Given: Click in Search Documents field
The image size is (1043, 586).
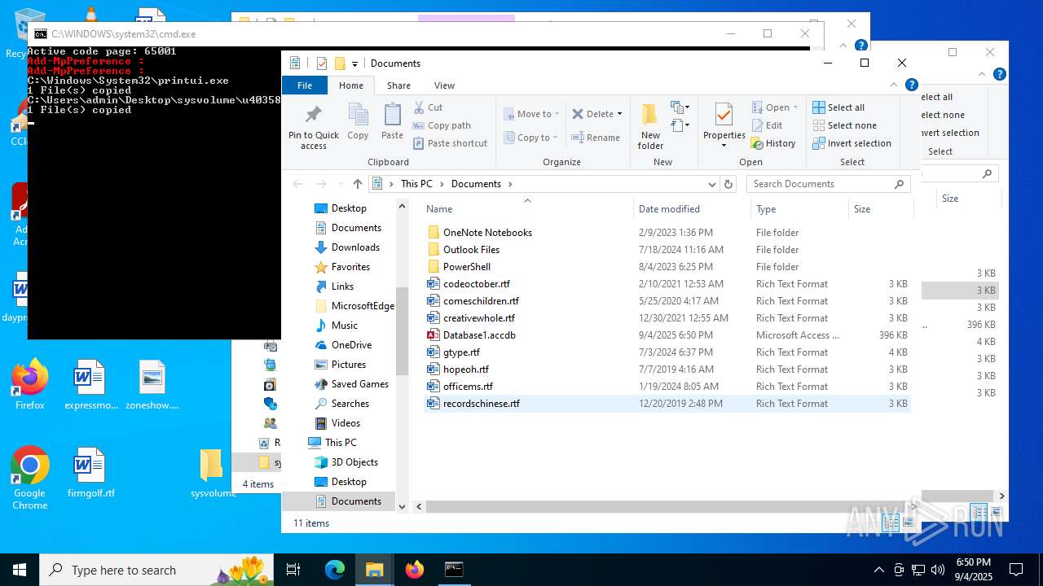Looking at the screenshot, I should click(x=819, y=184).
